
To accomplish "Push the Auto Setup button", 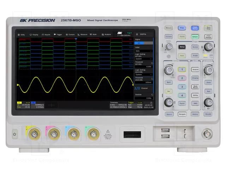I will pos(195,28).
